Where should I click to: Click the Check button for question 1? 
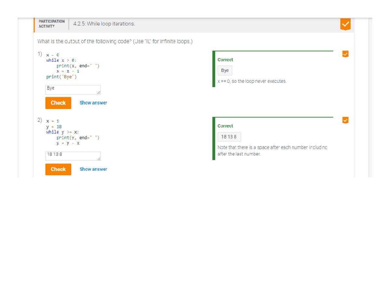coord(58,103)
